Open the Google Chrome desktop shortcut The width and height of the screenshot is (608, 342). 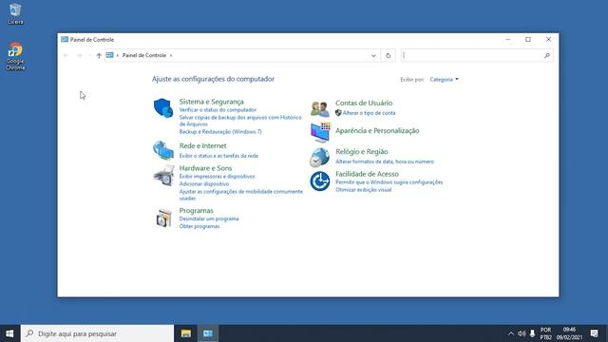15,56
